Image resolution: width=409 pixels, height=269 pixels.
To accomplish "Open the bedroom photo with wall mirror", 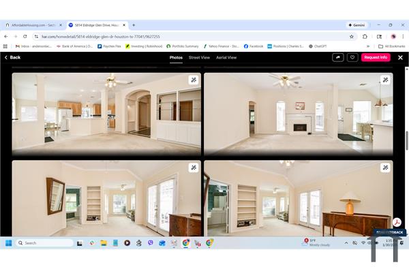I will tap(106, 198).
